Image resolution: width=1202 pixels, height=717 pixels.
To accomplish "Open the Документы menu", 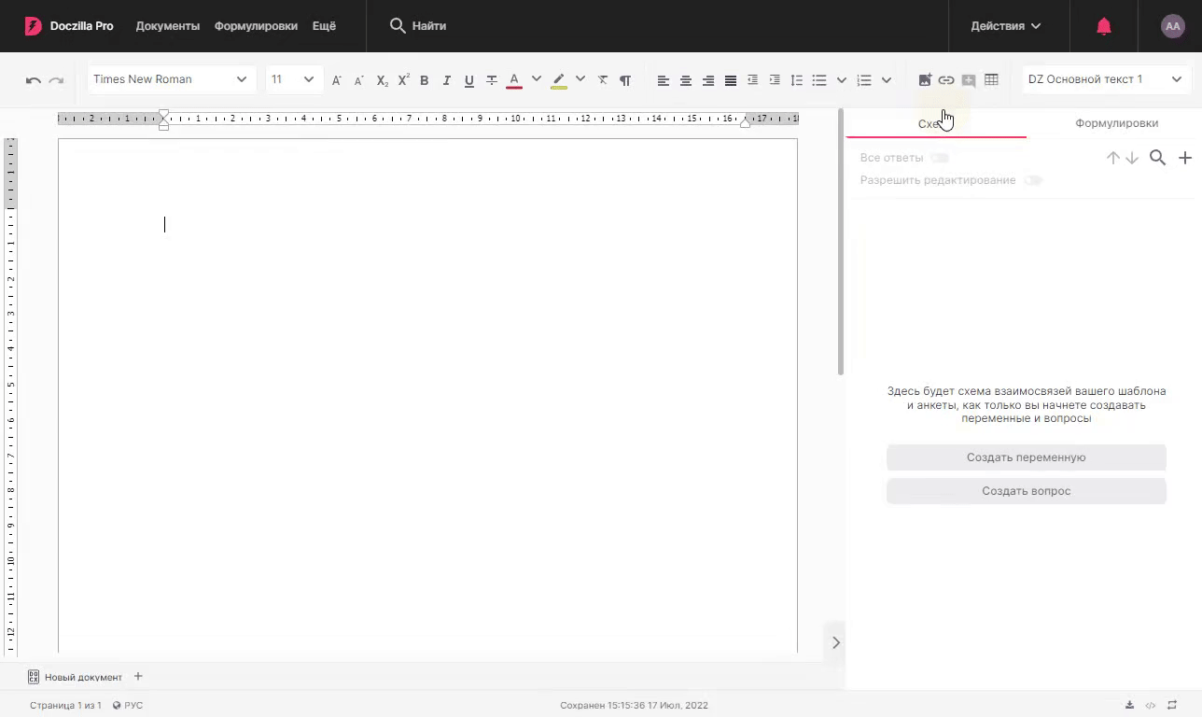I will pyautogui.click(x=168, y=26).
